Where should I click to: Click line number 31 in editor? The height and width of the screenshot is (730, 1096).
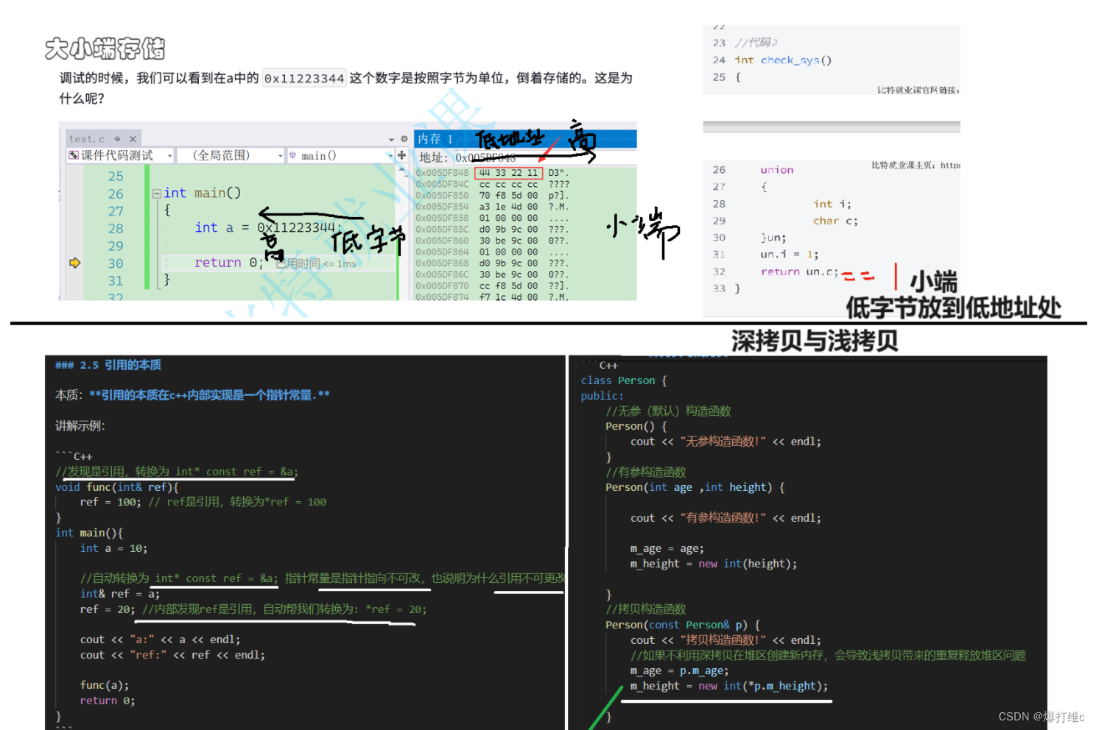coord(116,281)
